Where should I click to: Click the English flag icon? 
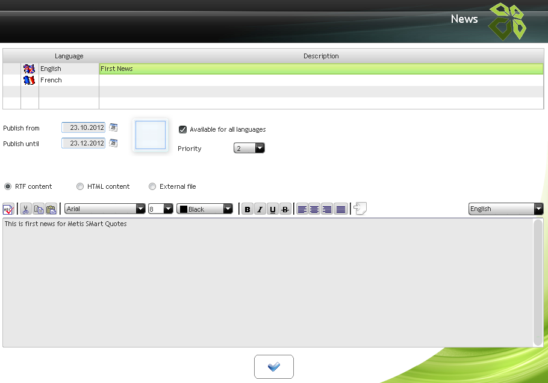tap(29, 69)
